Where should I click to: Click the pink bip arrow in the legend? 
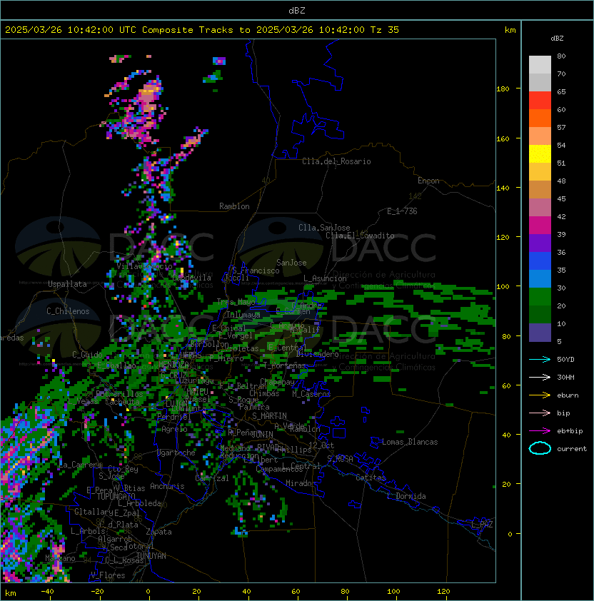(x=540, y=413)
